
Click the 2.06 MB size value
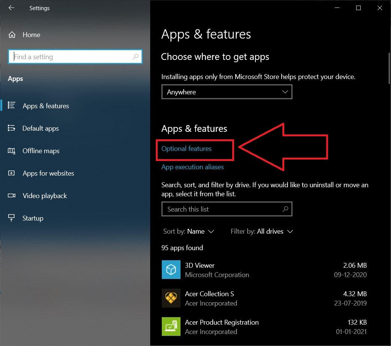(x=355, y=265)
